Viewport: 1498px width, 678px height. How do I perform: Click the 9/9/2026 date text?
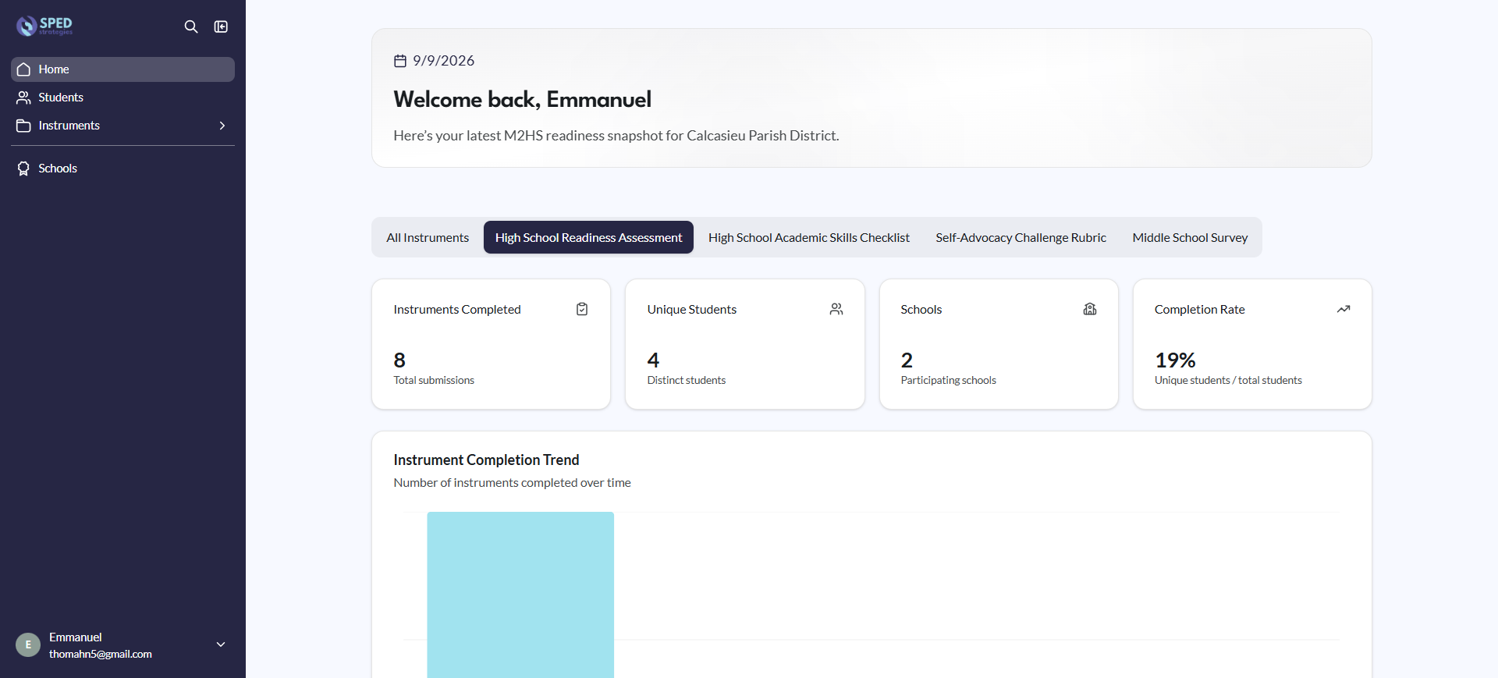[x=443, y=61]
